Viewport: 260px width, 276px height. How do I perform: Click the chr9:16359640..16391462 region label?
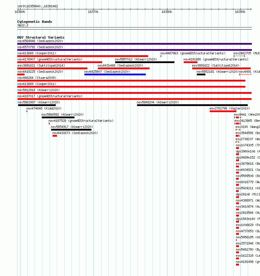[x=38, y=6]
